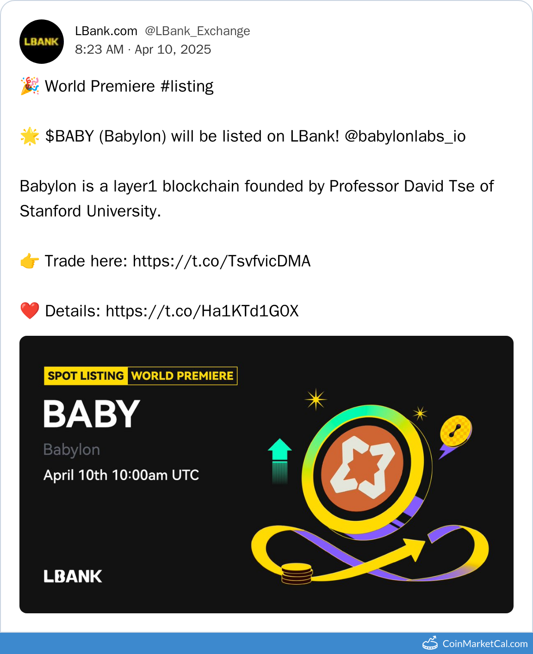Image resolution: width=533 pixels, height=654 pixels.
Task: Open the @LBank_Exchange handle
Action: 197,31
